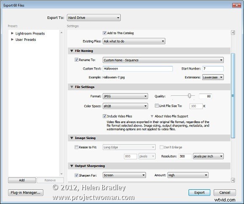Collapse the Output Sharpening section
Screen dimensions: 244x204
(x=72, y=166)
